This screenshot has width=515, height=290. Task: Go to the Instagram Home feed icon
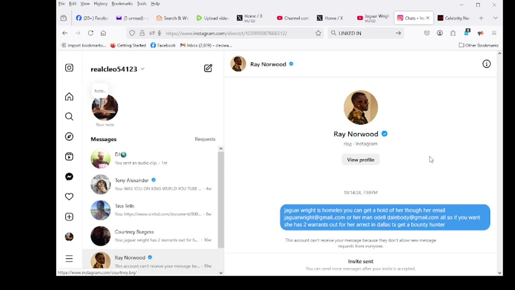(x=69, y=97)
